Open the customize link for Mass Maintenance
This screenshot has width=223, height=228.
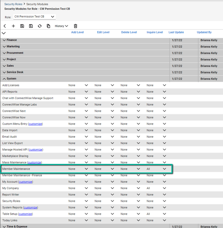34,163
